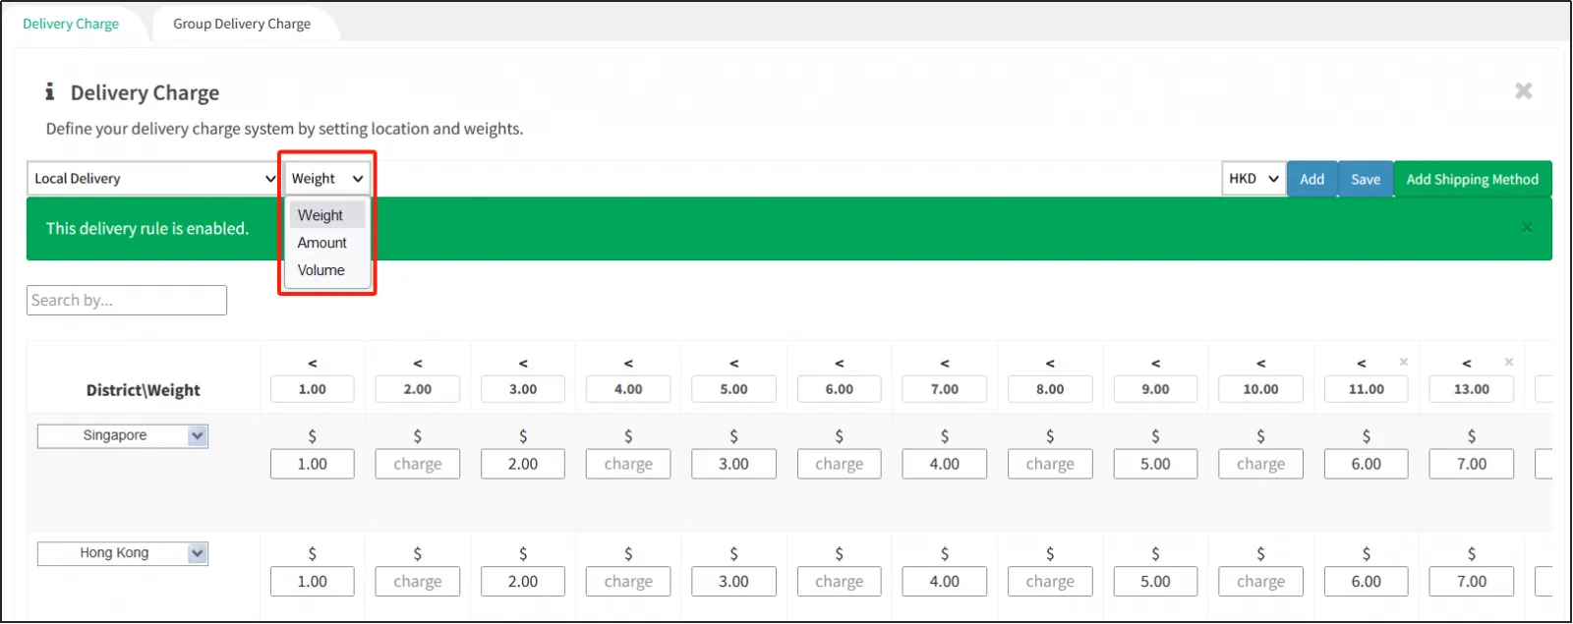
Task: Choose Amount from the dropdown list
Action: pyautogui.click(x=322, y=243)
